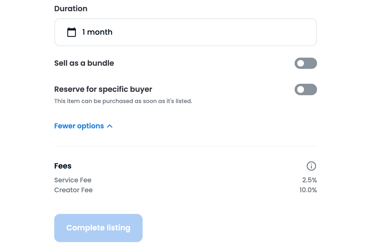Click Fewer options to hide extra settings
Screen dimensions: 377x252
79,126
